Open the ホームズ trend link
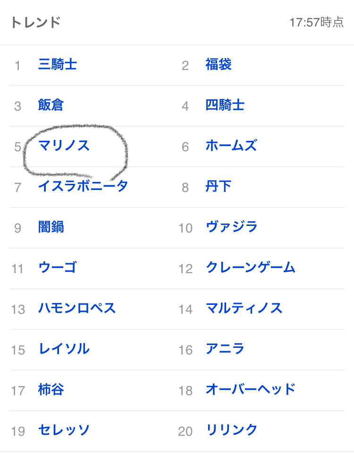 231,146
